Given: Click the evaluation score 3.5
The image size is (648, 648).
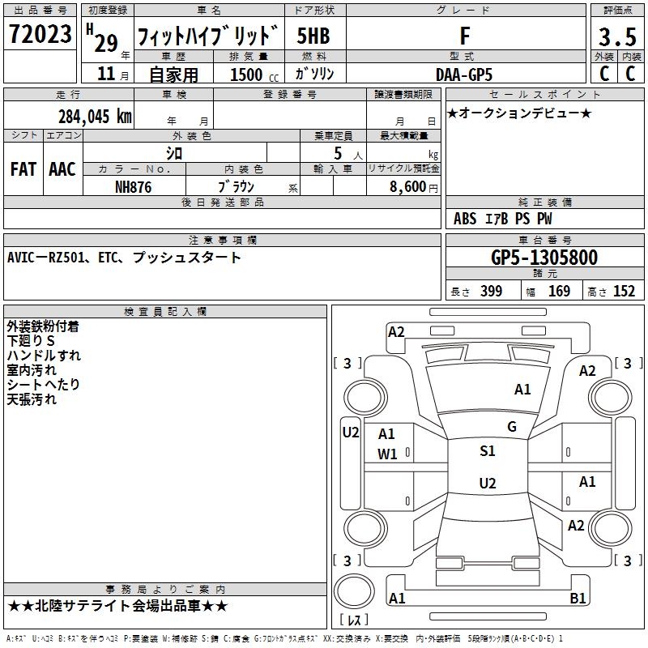Looking at the screenshot, I should [x=617, y=36].
